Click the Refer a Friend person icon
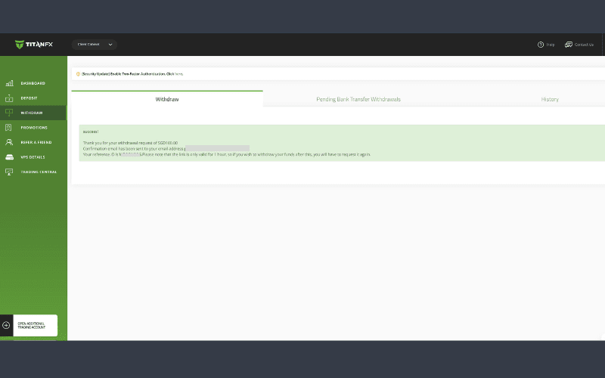605x378 pixels. point(9,142)
